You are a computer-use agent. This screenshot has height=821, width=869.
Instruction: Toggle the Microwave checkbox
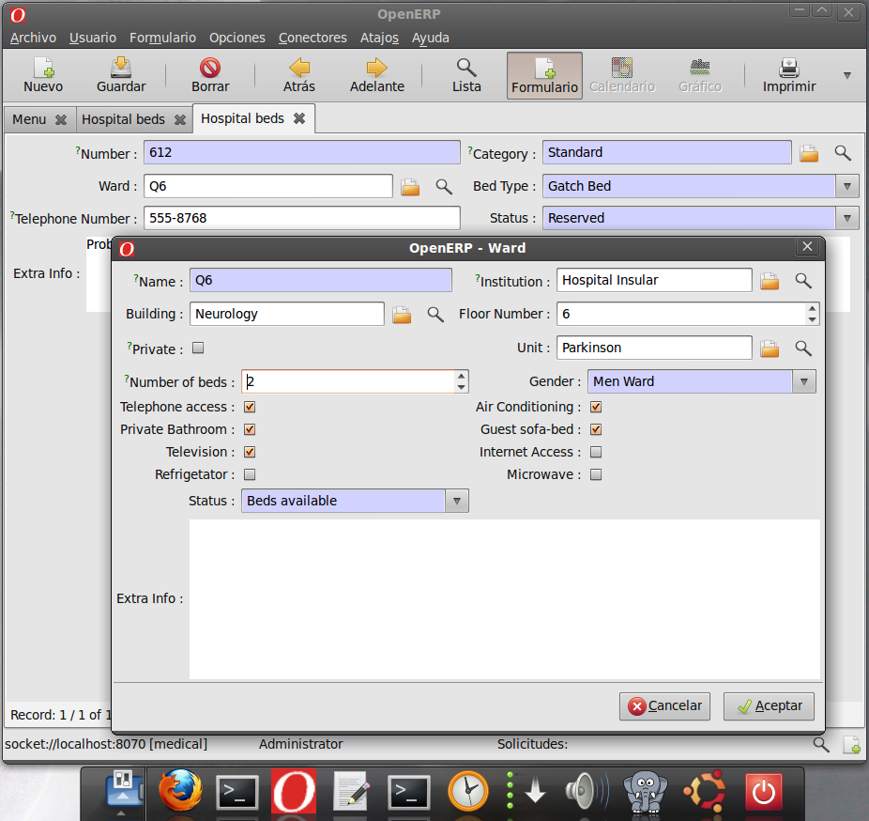595,474
